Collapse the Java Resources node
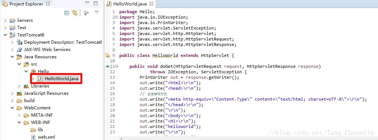This screenshot has height=140, width=378. 12,57
